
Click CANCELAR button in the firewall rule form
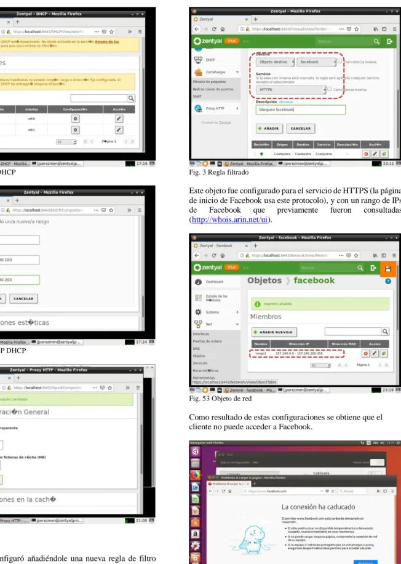(x=300, y=129)
